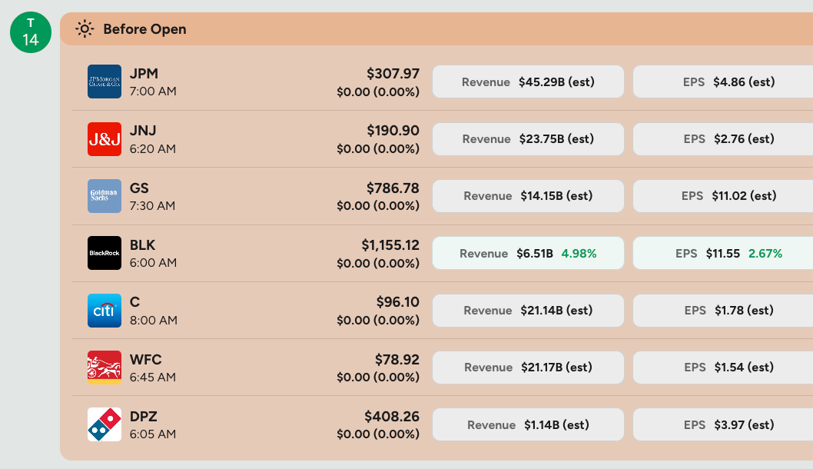Click JNJ revenue estimate $23.75B box

(x=529, y=139)
